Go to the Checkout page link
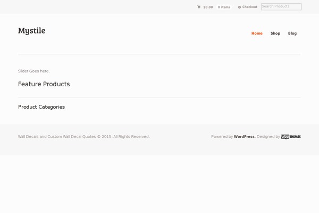The width and height of the screenshot is (319, 213). (250, 7)
